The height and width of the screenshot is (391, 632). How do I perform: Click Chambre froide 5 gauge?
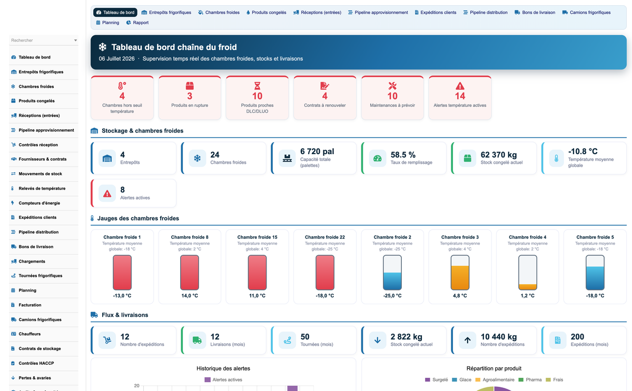[595, 273]
